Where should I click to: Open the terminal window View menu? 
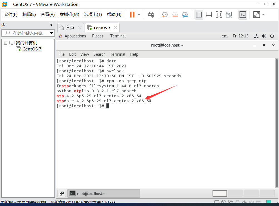pyautogui.click(x=84, y=54)
